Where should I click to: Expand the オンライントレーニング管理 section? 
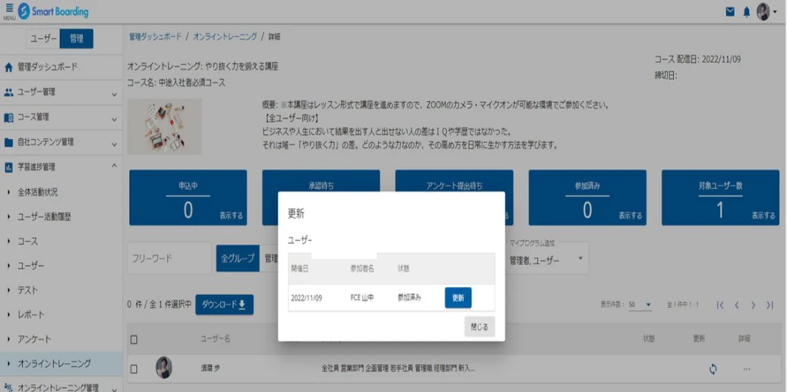[x=115, y=388]
